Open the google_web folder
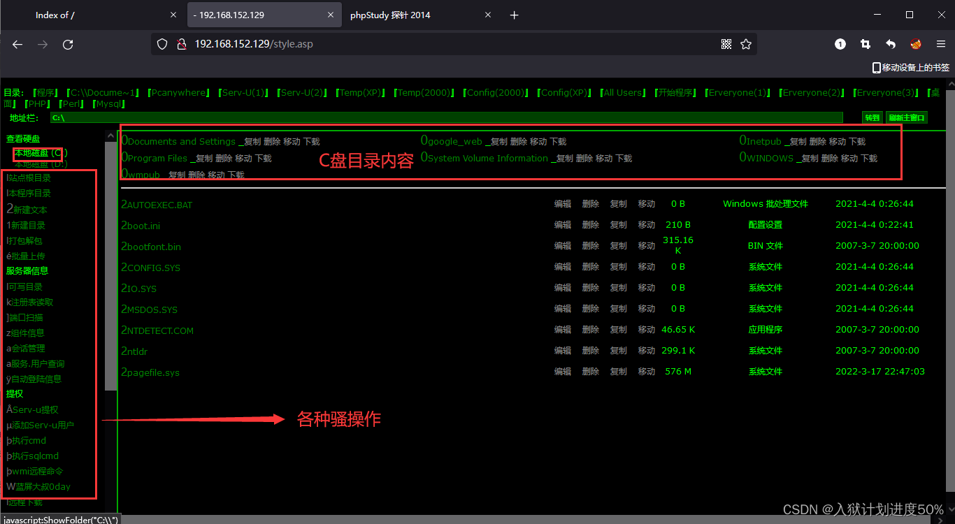This screenshot has width=955, height=524. [451, 141]
